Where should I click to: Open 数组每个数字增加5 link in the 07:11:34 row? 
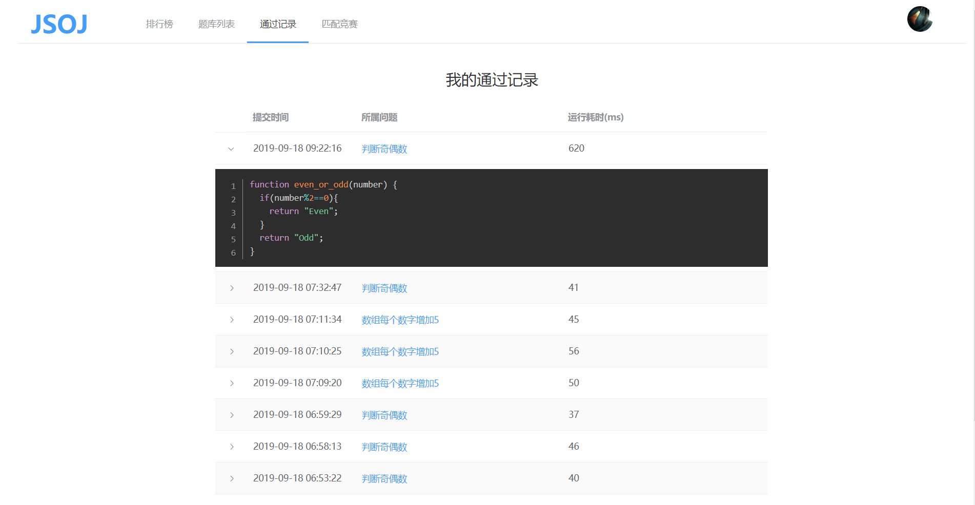(x=400, y=320)
